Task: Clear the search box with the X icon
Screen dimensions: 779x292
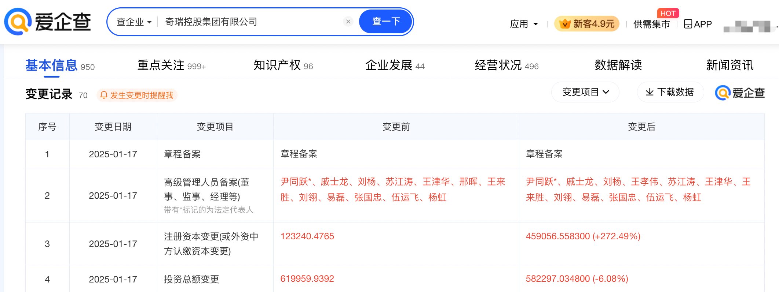Action: tap(348, 22)
